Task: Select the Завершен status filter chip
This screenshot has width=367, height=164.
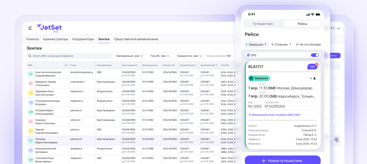Action: tap(256, 44)
